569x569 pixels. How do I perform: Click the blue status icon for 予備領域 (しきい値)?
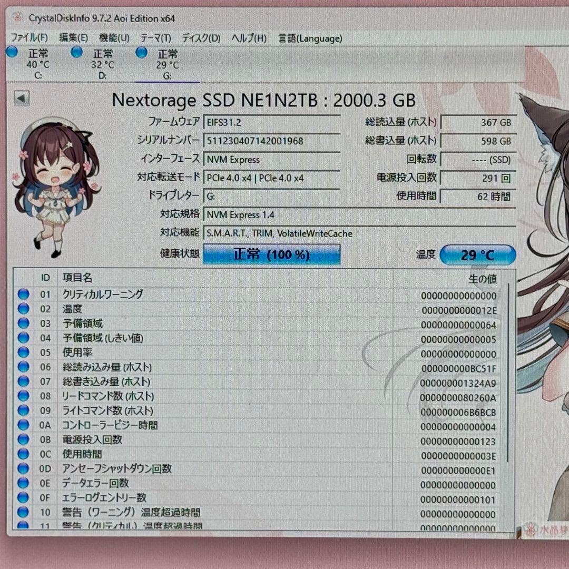click(24, 337)
